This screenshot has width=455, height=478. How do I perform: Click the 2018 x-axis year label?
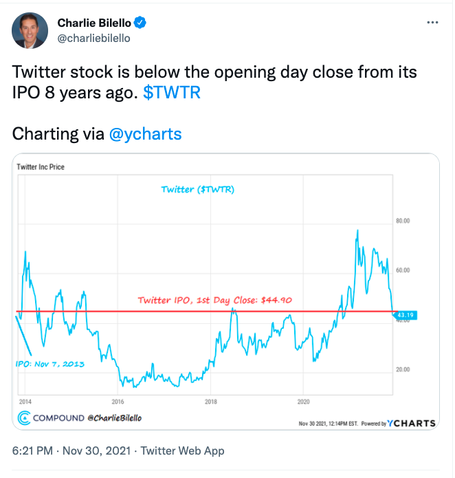click(210, 400)
